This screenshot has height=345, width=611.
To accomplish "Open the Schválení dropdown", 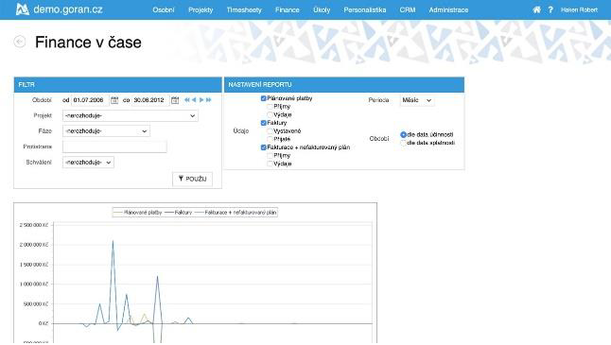I will pyautogui.click(x=88, y=163).
